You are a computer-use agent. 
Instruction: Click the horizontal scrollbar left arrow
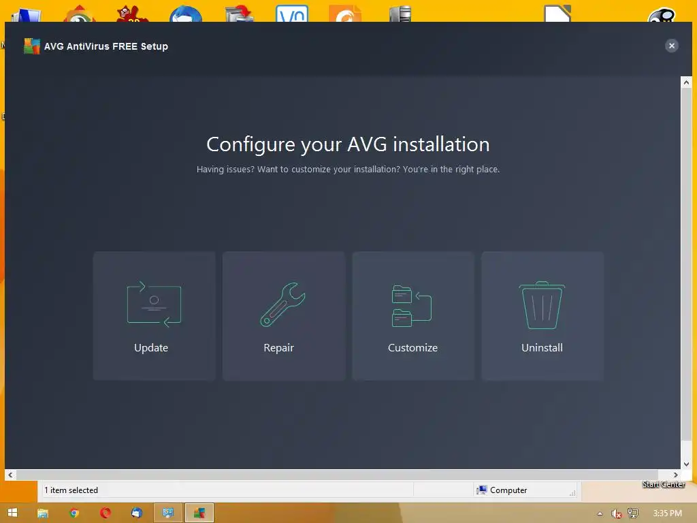(10, 475)
